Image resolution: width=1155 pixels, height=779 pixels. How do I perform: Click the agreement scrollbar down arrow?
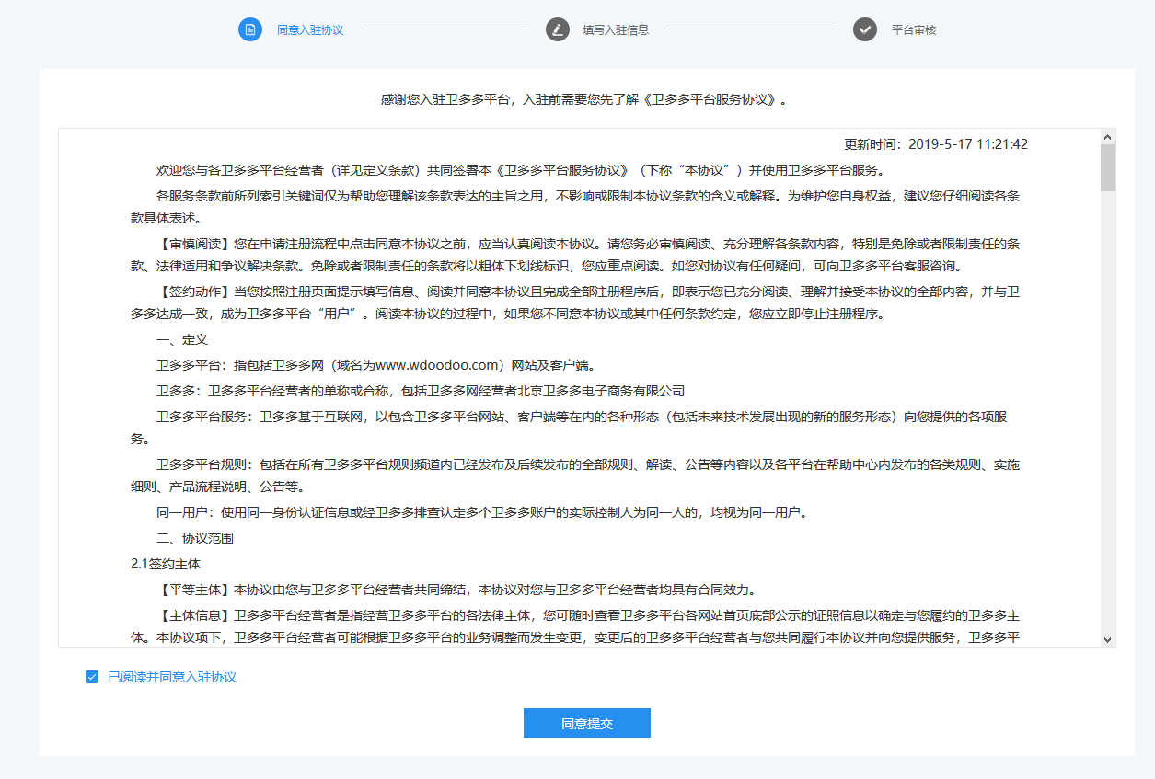[1107, 639]
